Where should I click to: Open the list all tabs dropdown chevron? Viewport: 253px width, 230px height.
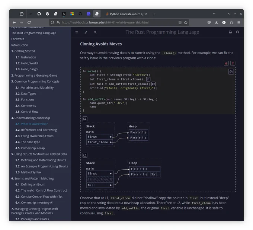214,14
